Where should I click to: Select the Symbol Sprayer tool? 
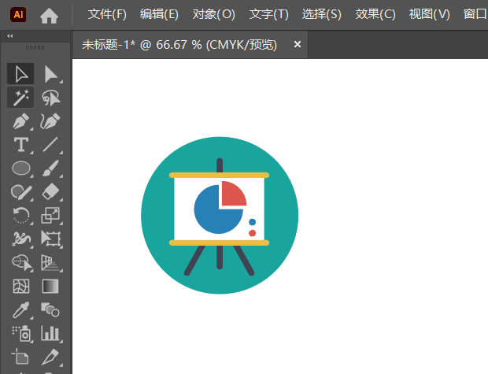coord(20,334)
